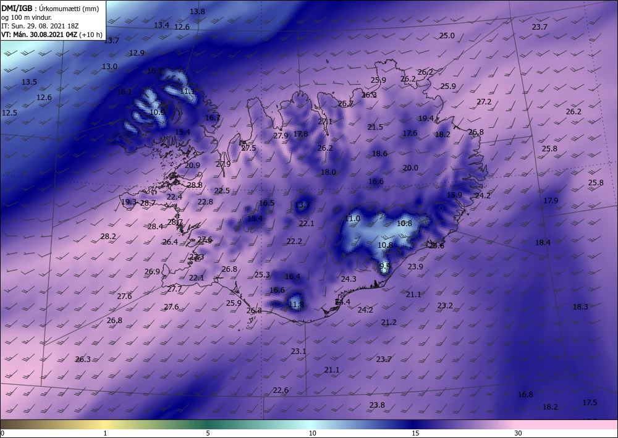Click the 18.0 map value
The height and width of the screenshot is (438, 618).
coord(328,172)
